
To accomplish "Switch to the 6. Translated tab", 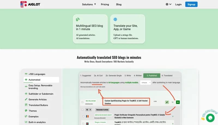I will pos(167,75).
